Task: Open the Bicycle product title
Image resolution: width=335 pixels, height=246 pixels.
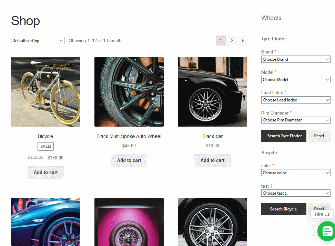Action: click(45, 136)
